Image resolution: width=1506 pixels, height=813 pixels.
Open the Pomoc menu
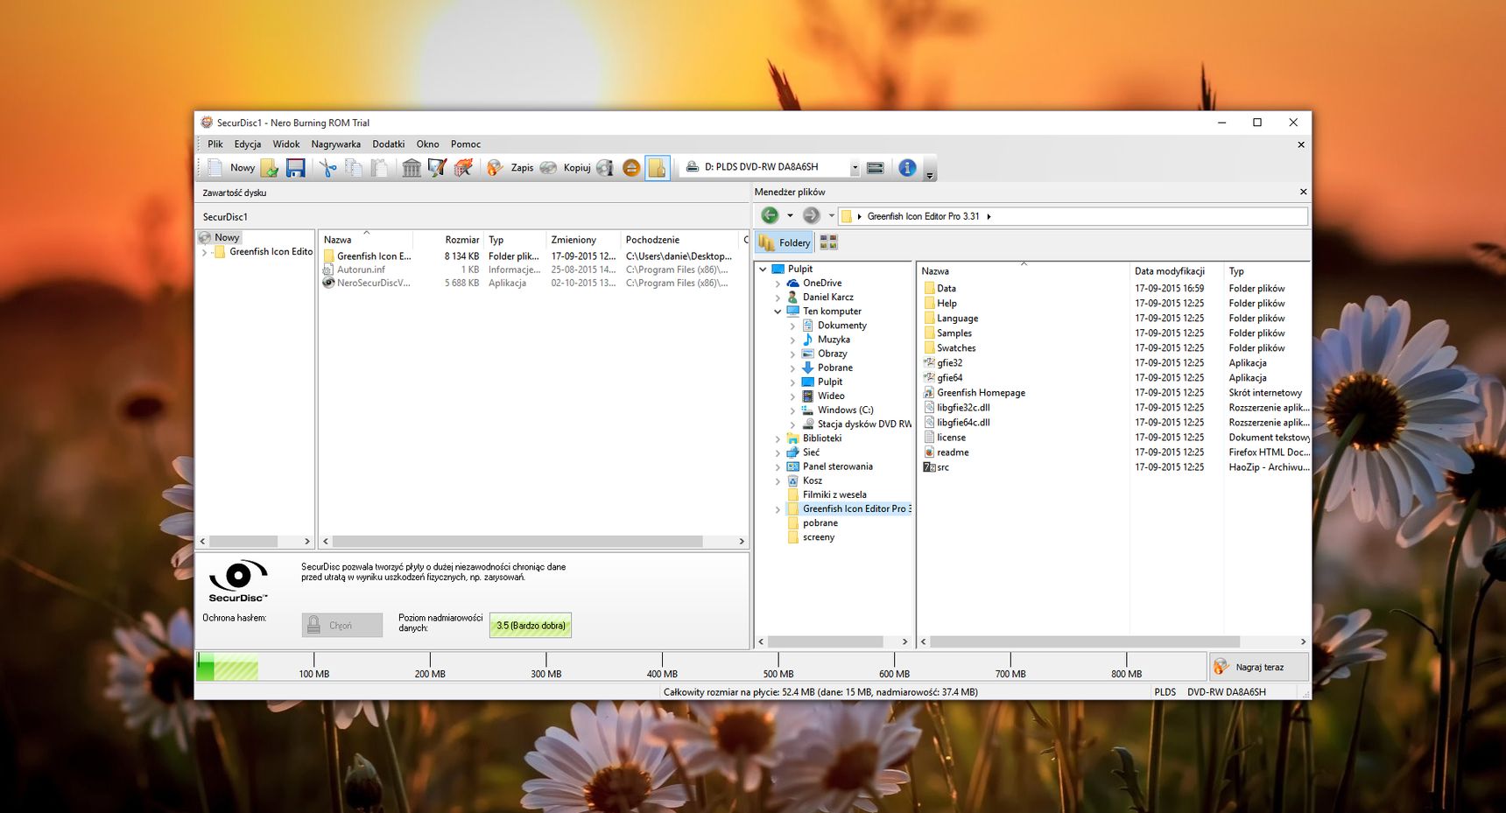(466, 144)
